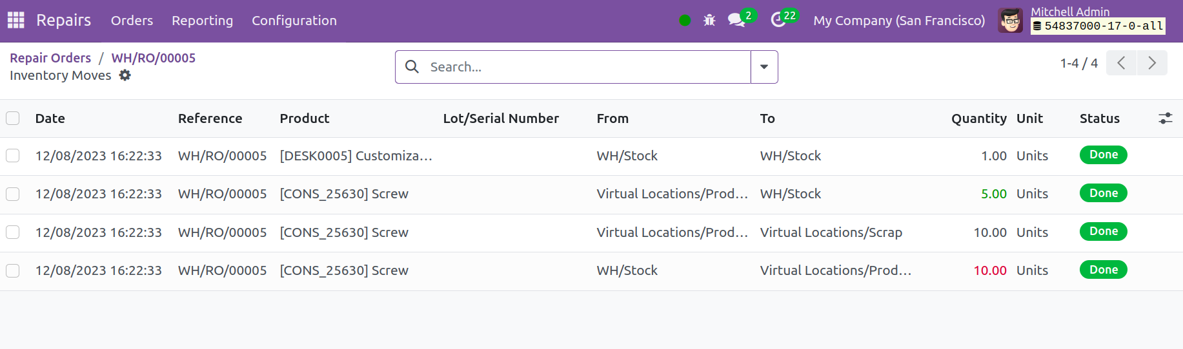Click the Inventory Moves gear icon

(125, 75)
